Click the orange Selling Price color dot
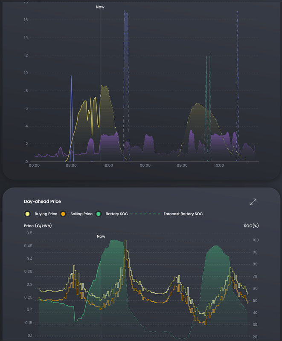Screen dimensions: 282x341 (63, 214)
